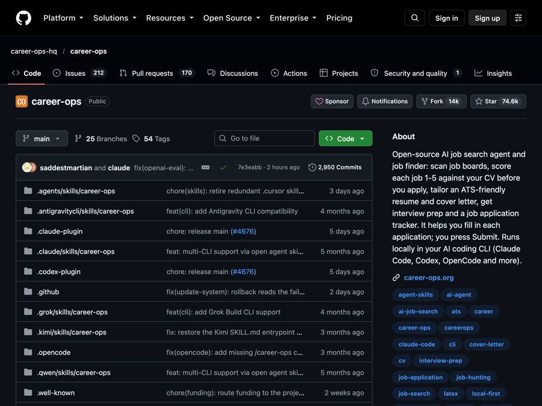Go to the Pricing page
The height and width of the screenshot is (406, 542).
pyautogui.click(x=339, y=18)
